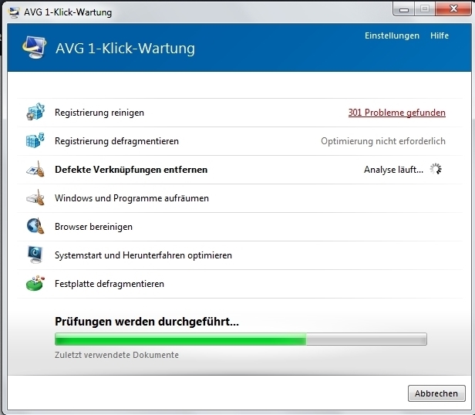Select the text Festplatte defragmentieren

pyautogui.click(x=109, y=284)
